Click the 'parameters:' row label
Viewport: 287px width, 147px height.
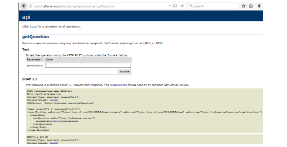[35, 65]
